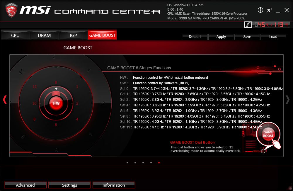The image size is (293, 191).
Task: Click the Apply button
Action: [x=221, y=37]
